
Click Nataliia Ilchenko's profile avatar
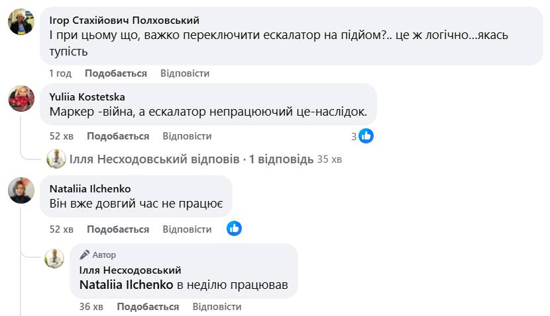tap(21, 190)
